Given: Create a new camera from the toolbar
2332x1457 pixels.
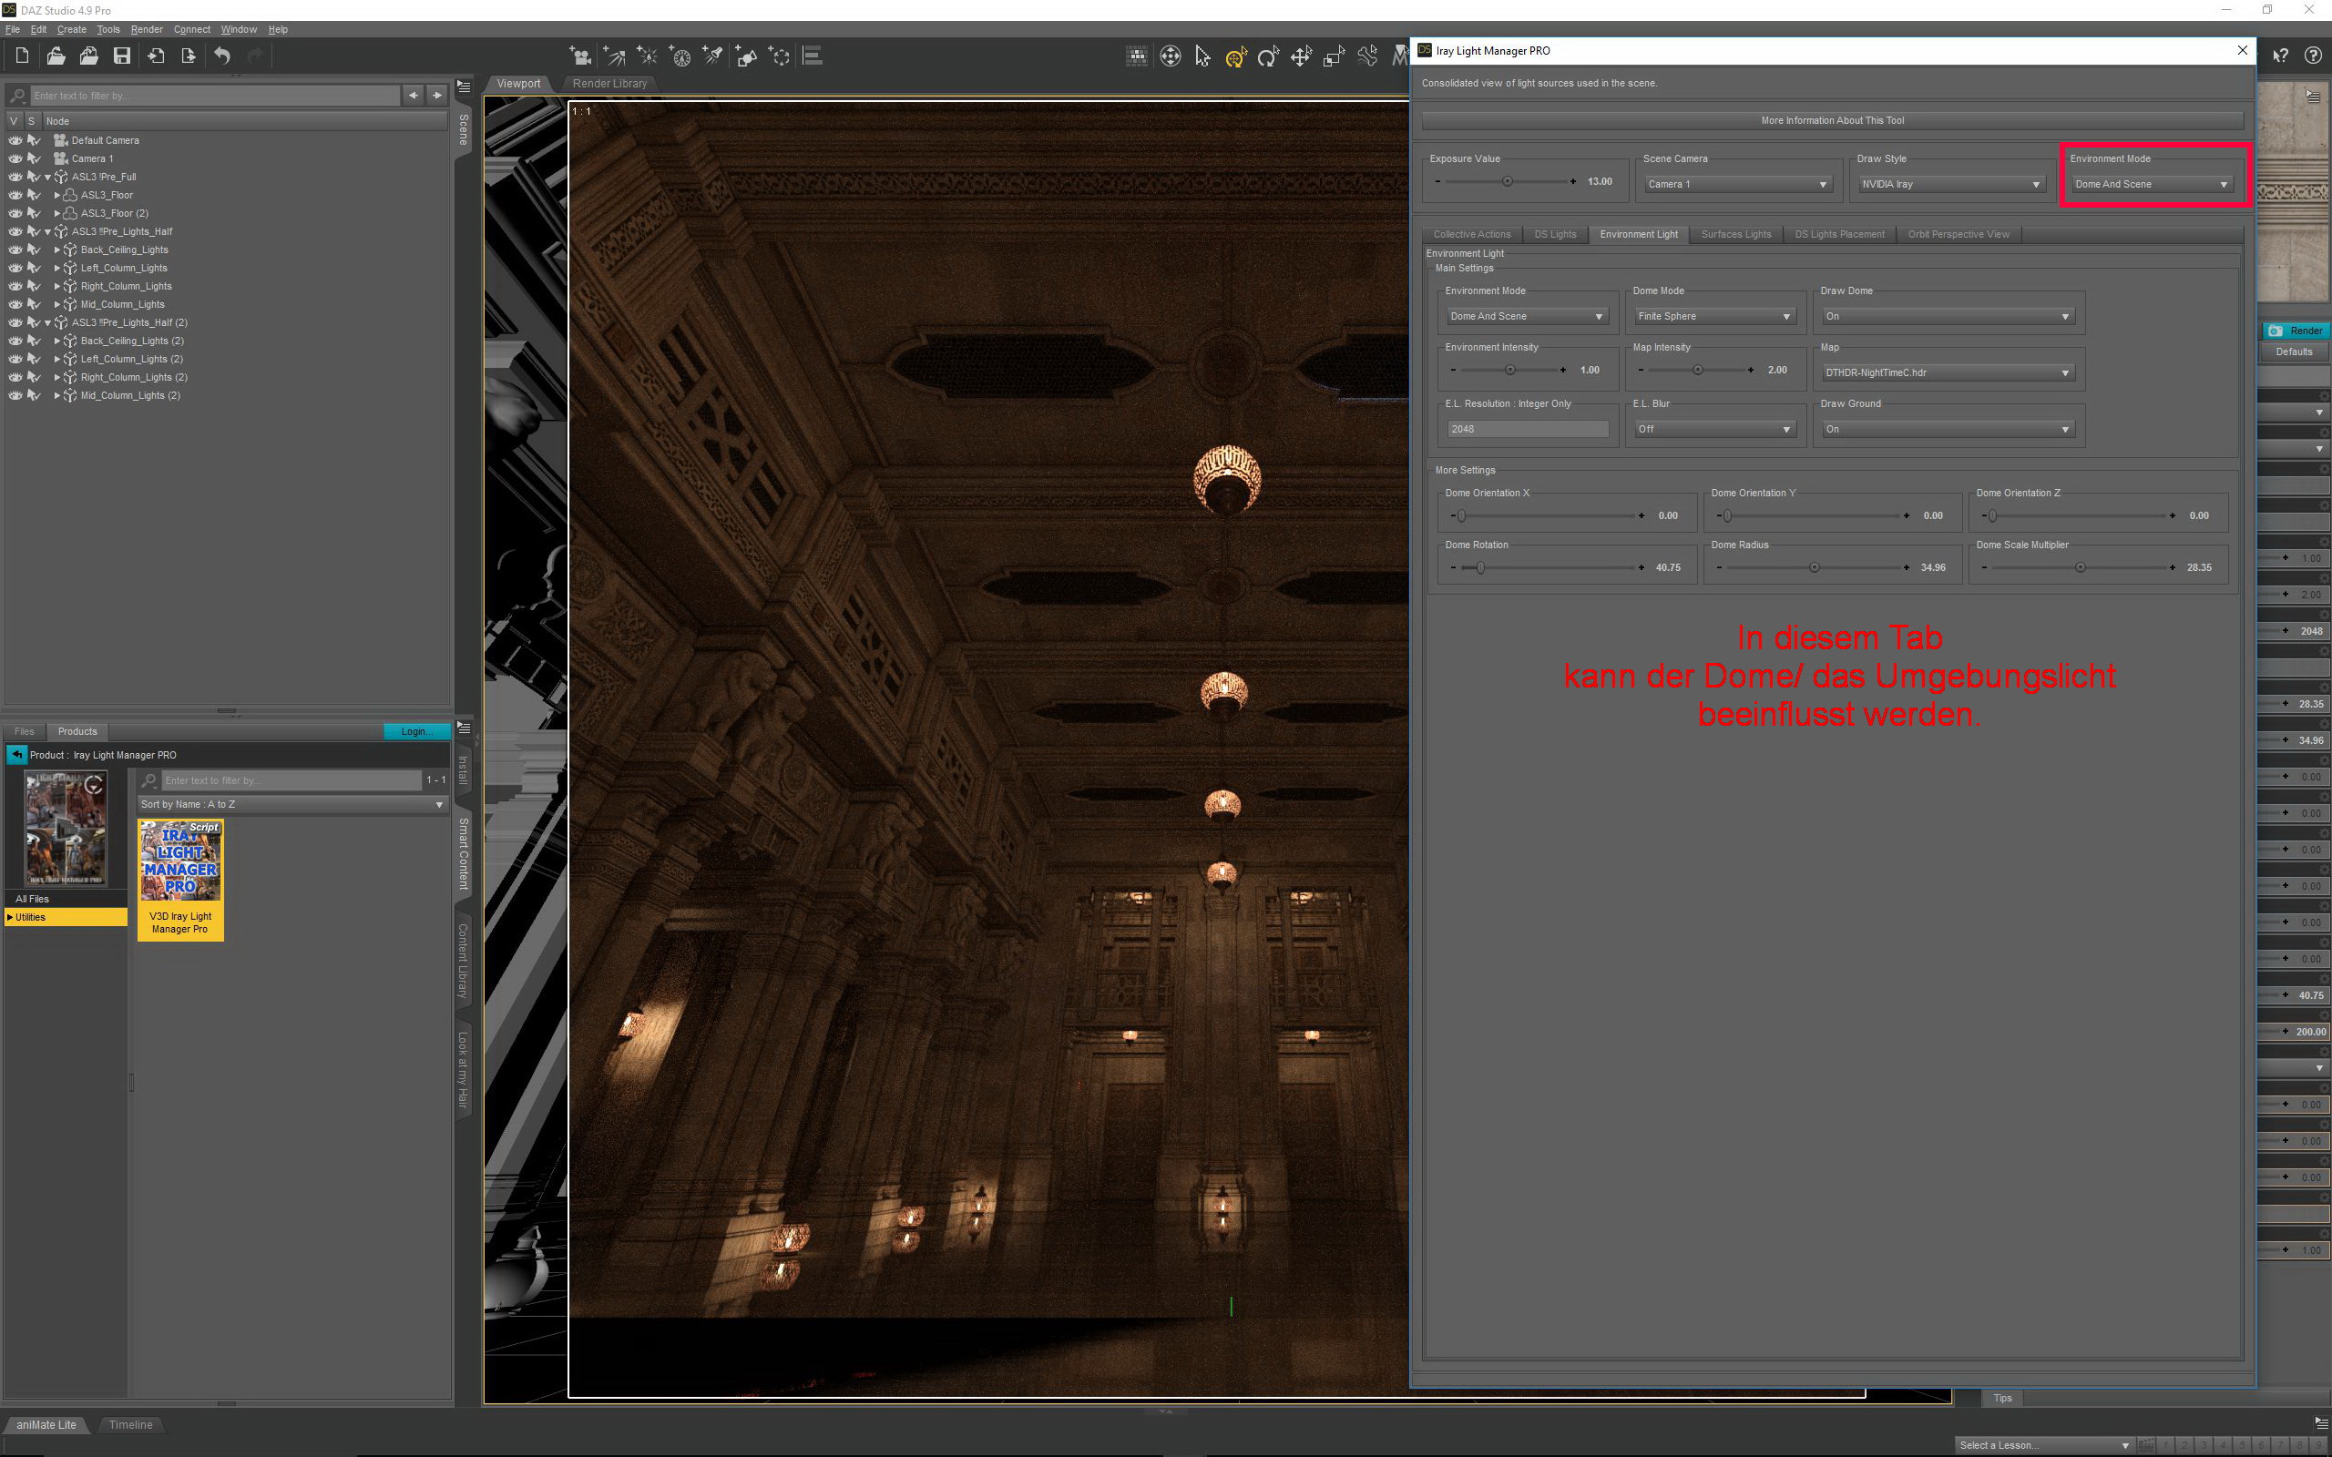Looking at the screenshot, I should click(x=579, y=56).
